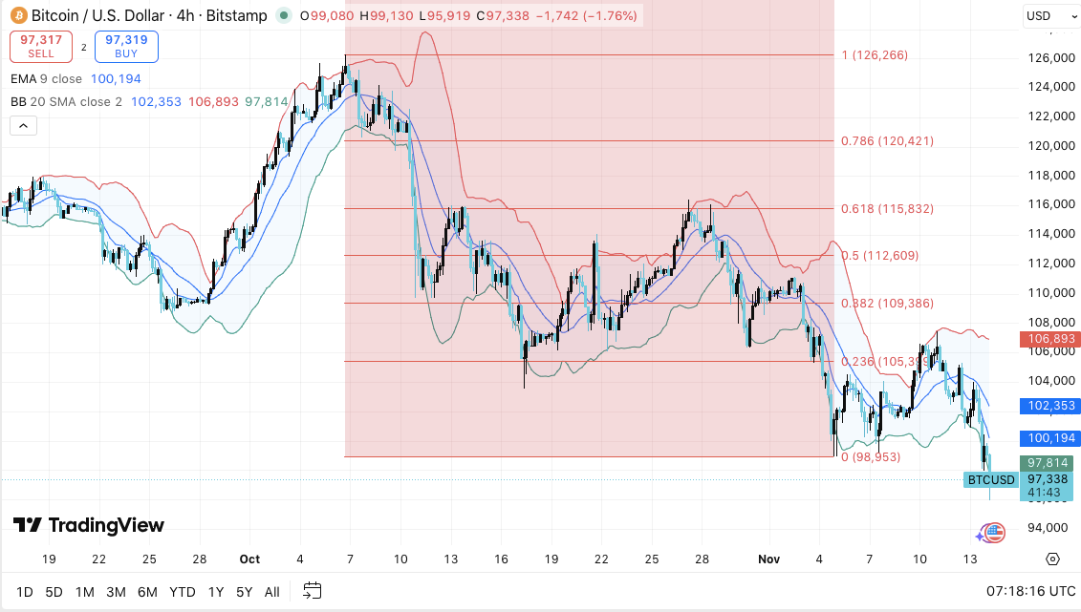Viewport: 1081px width, 612px height.
Task: Open the date range calendar picker
Action: pyautogui.click(x=312, y=591)
